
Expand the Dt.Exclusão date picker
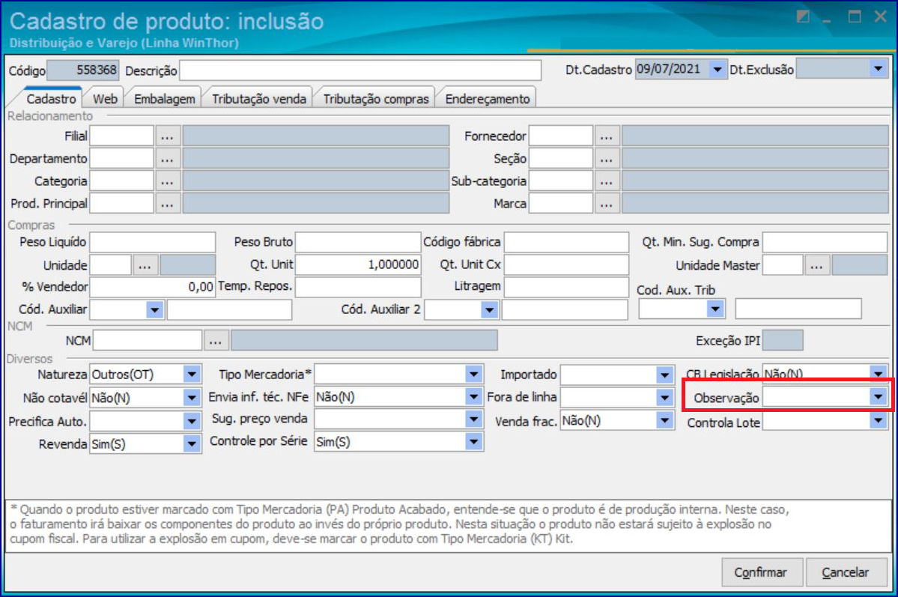878,70
